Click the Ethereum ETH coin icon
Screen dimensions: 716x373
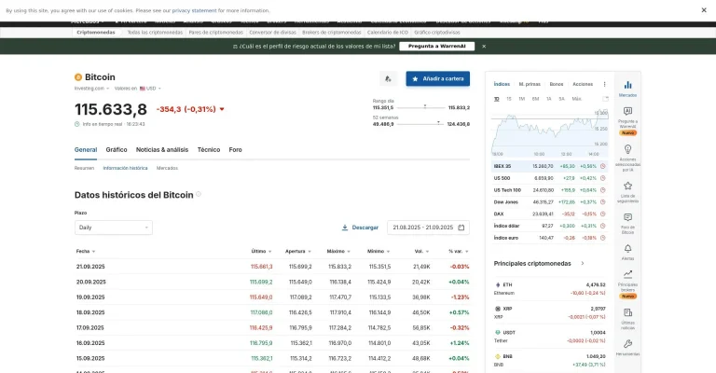(498, 285)
